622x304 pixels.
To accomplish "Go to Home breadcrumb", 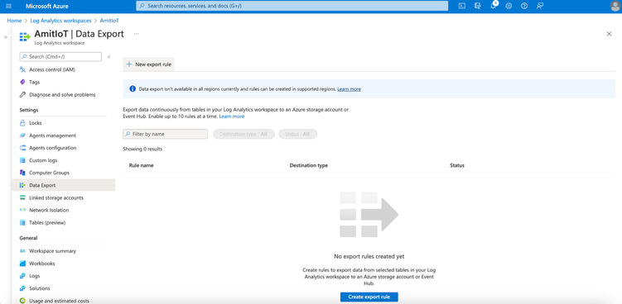I will [14, 21].
